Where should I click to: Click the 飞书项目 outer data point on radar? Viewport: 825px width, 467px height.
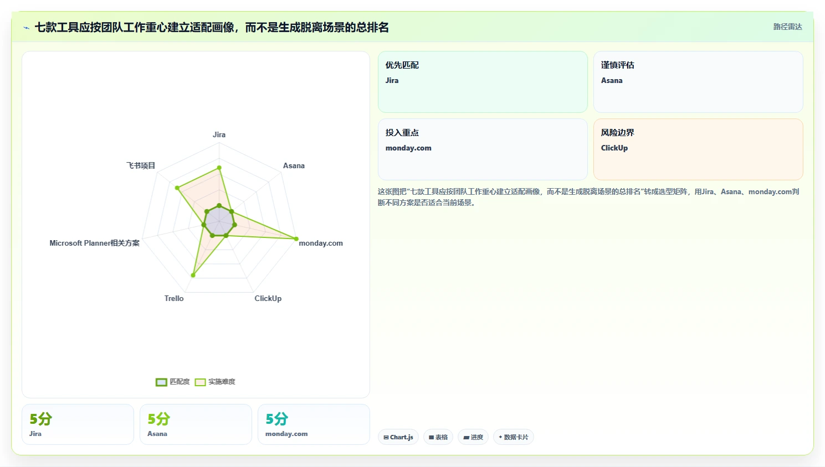tap(177, 188)
